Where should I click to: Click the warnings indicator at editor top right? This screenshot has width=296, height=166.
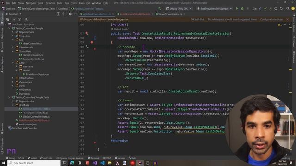click(x=280, y=24)
